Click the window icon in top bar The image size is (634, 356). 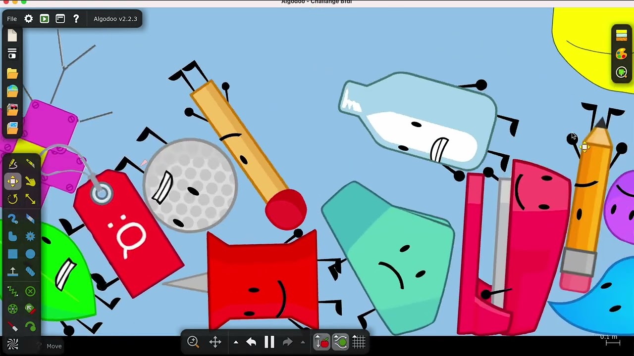coord(60,19)
